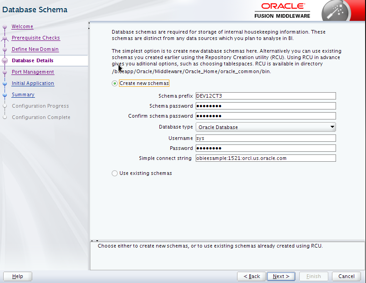Image resolution: width=366 pixels, height=283 pixels.
Task: Select the Database Details step
Action: click(x=32, y=60)
